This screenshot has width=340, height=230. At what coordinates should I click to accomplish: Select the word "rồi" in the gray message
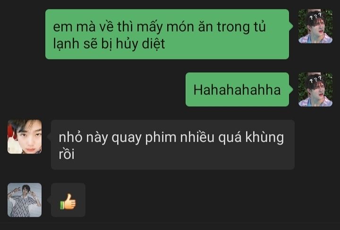coord(67,154)
